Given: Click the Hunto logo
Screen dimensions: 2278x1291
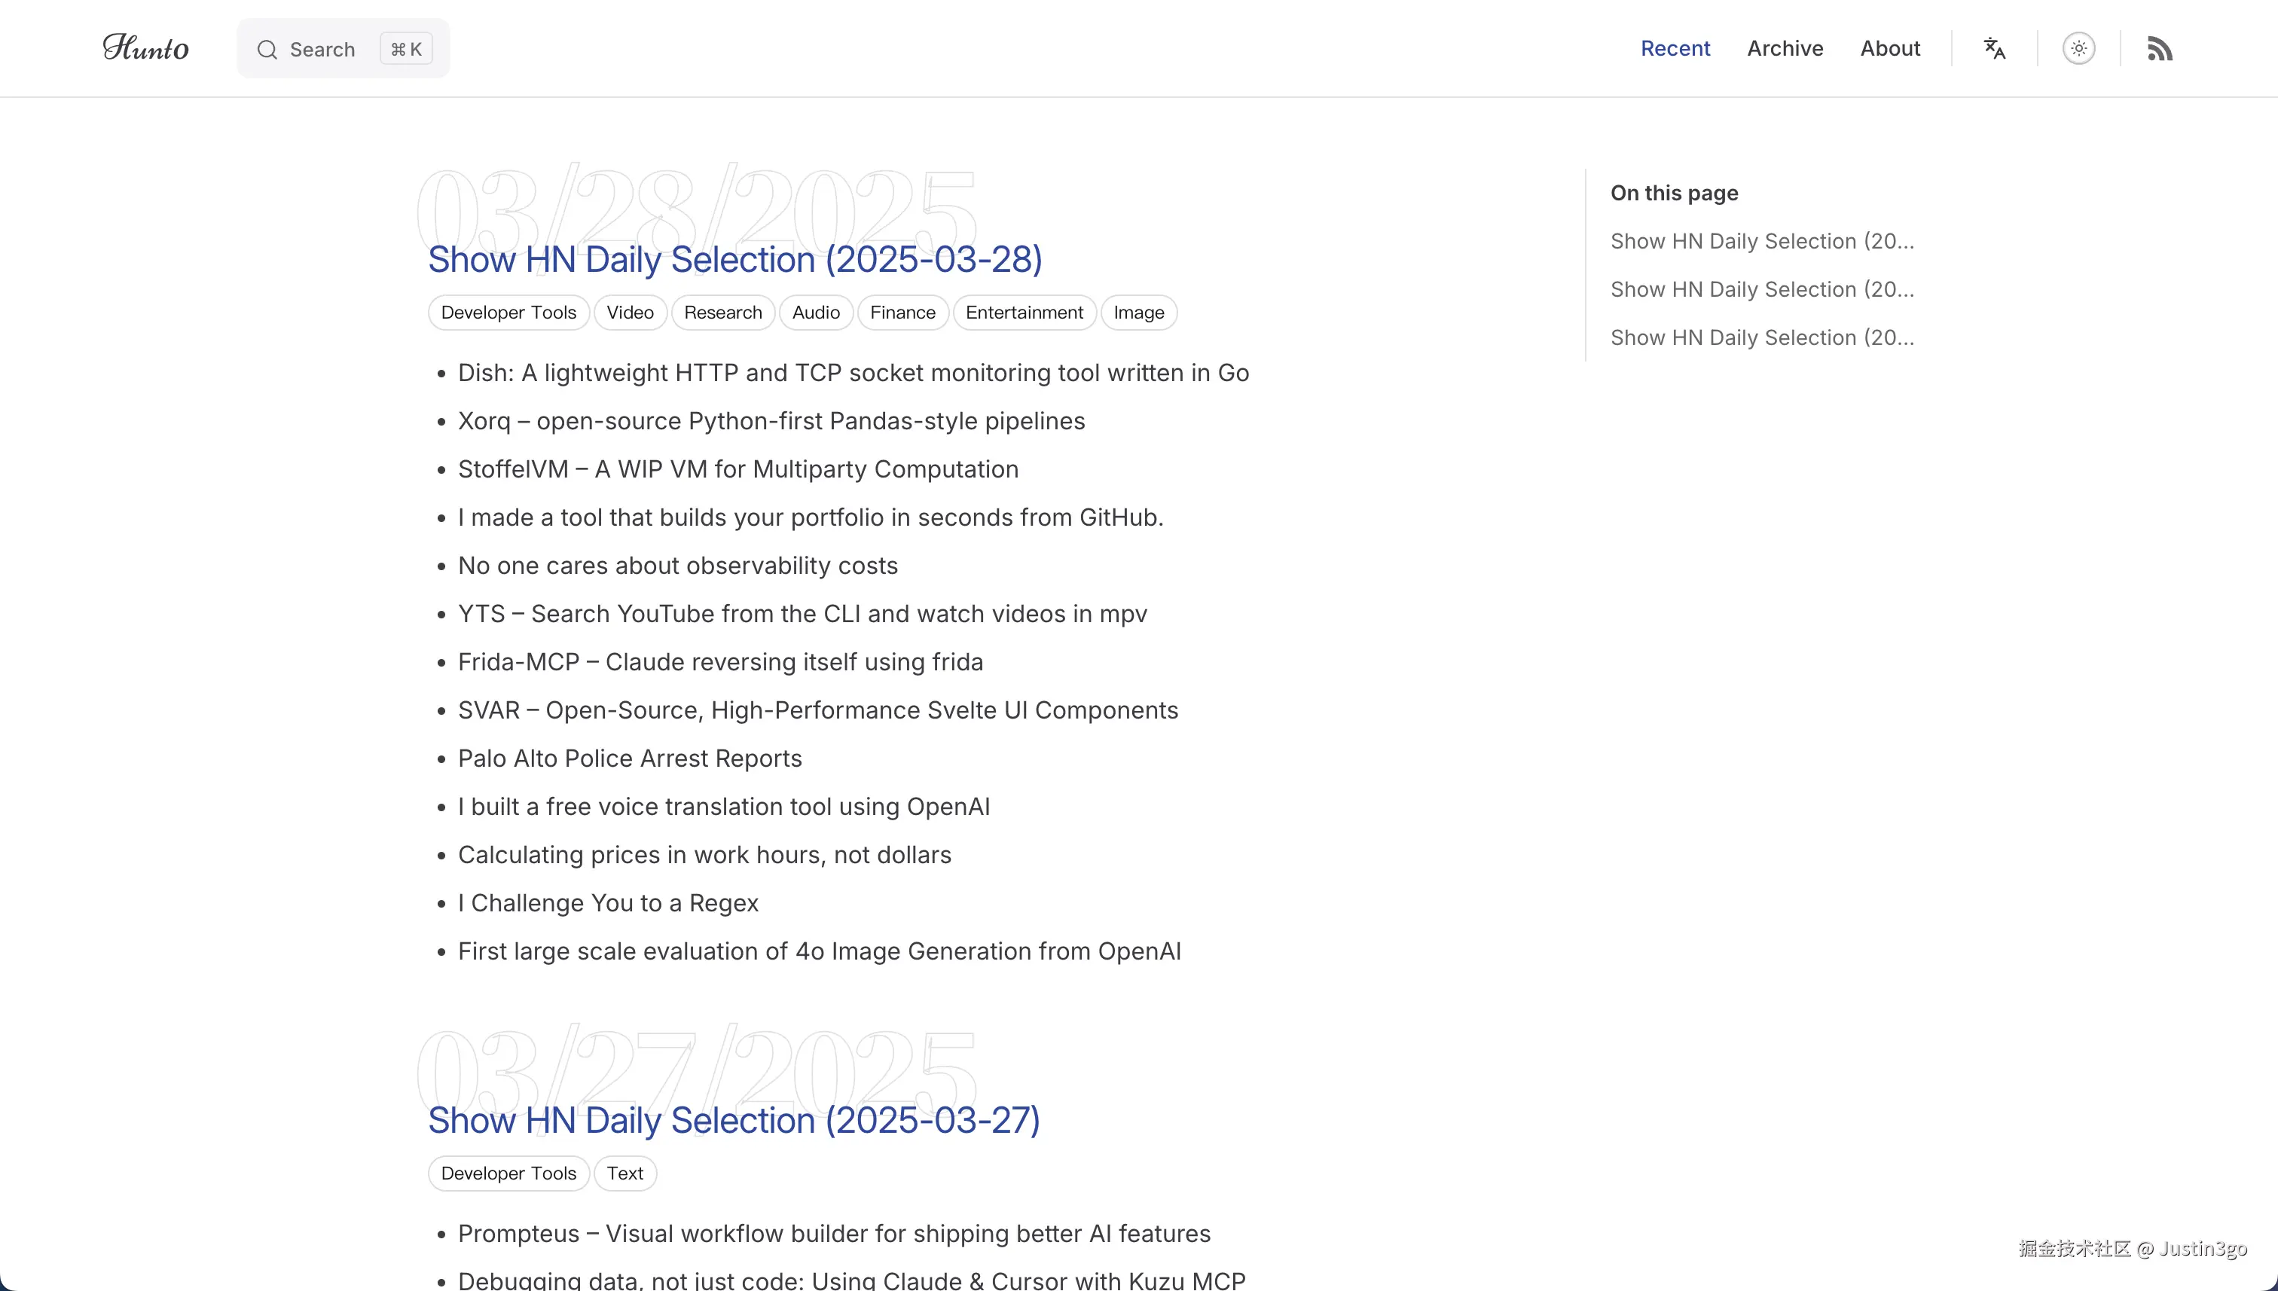Looking at the screenshot, I should [145, 48].
